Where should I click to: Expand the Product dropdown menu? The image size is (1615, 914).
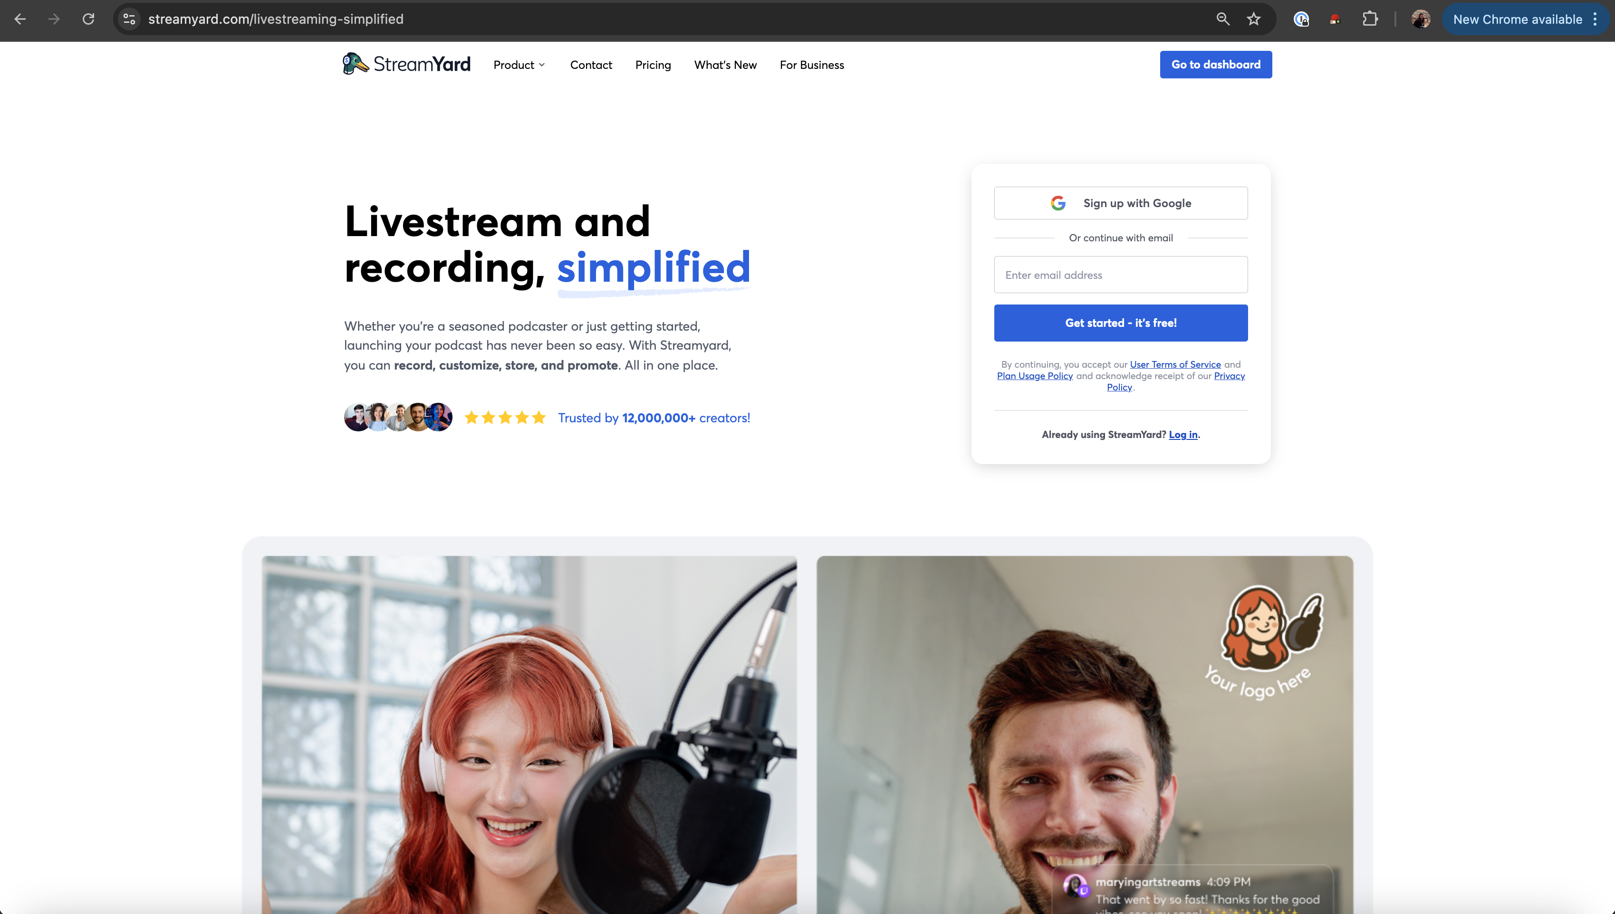click(x=519, y=65)
